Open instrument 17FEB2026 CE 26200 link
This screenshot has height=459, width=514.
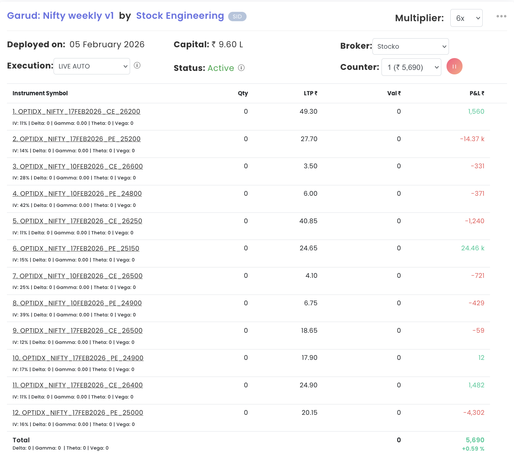click(77, 112)
